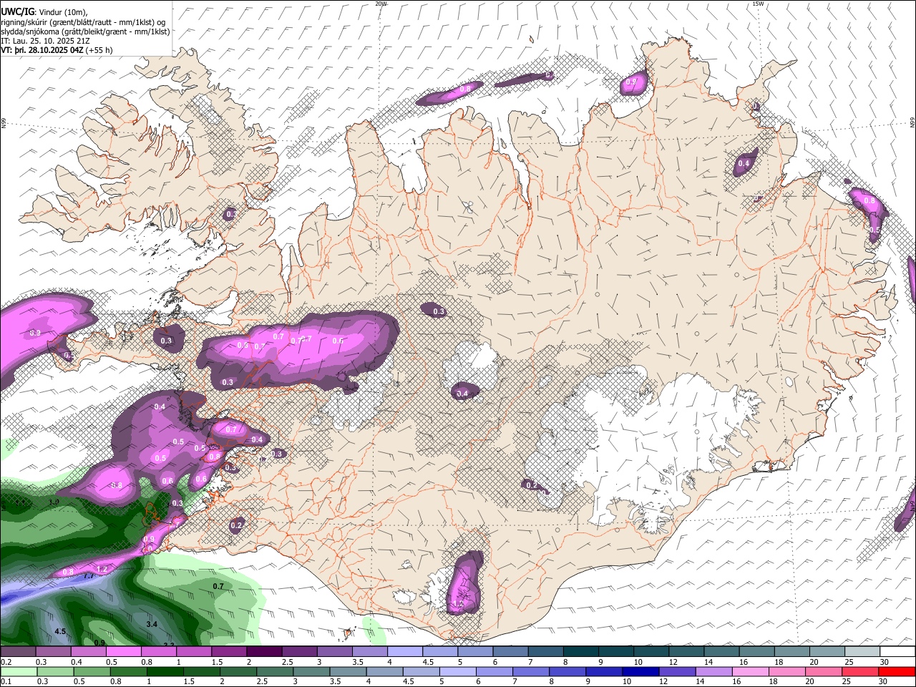Click the black '7.7' value below the pink streak
The width and height of the screenshot is (916, 687).
[89, 576]
